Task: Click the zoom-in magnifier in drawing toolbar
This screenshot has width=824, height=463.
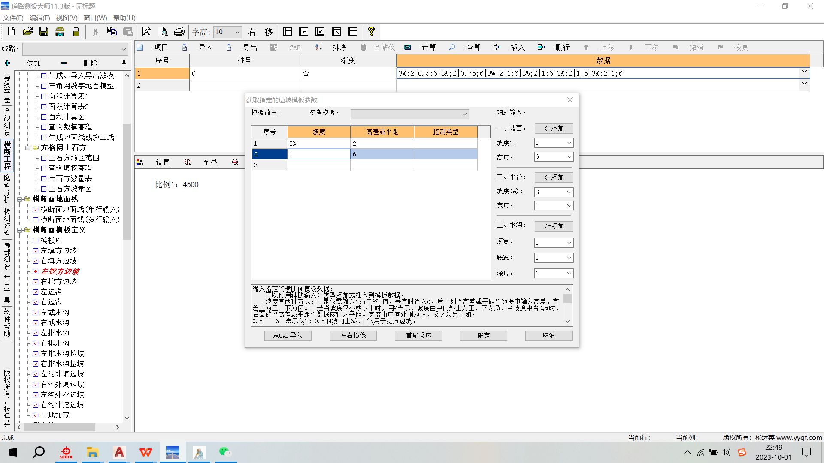Action: click(188, 162)
